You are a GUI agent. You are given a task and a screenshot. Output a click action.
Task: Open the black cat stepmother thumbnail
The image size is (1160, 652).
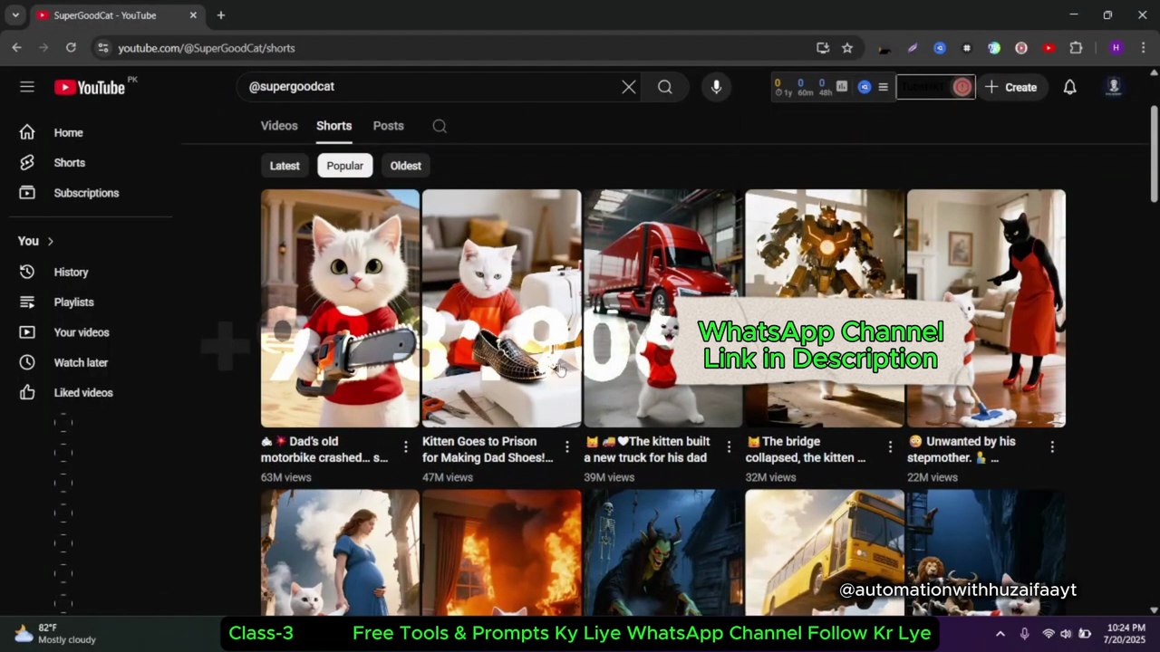click(x=986, y=308)
